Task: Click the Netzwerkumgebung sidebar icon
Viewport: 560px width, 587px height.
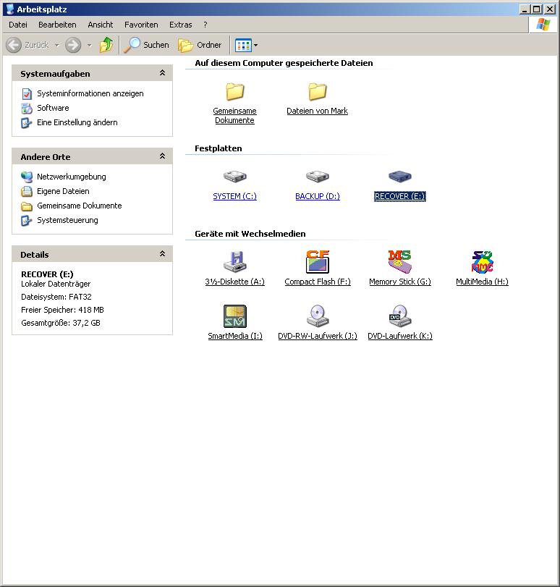Action: click(27, 177)
